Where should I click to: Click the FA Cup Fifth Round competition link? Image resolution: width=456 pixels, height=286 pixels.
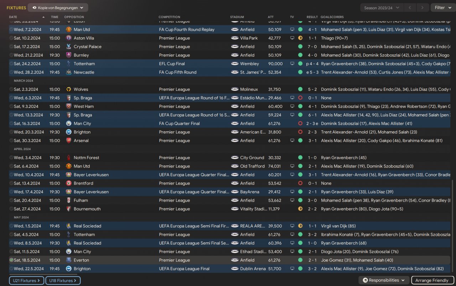point(178,72)
